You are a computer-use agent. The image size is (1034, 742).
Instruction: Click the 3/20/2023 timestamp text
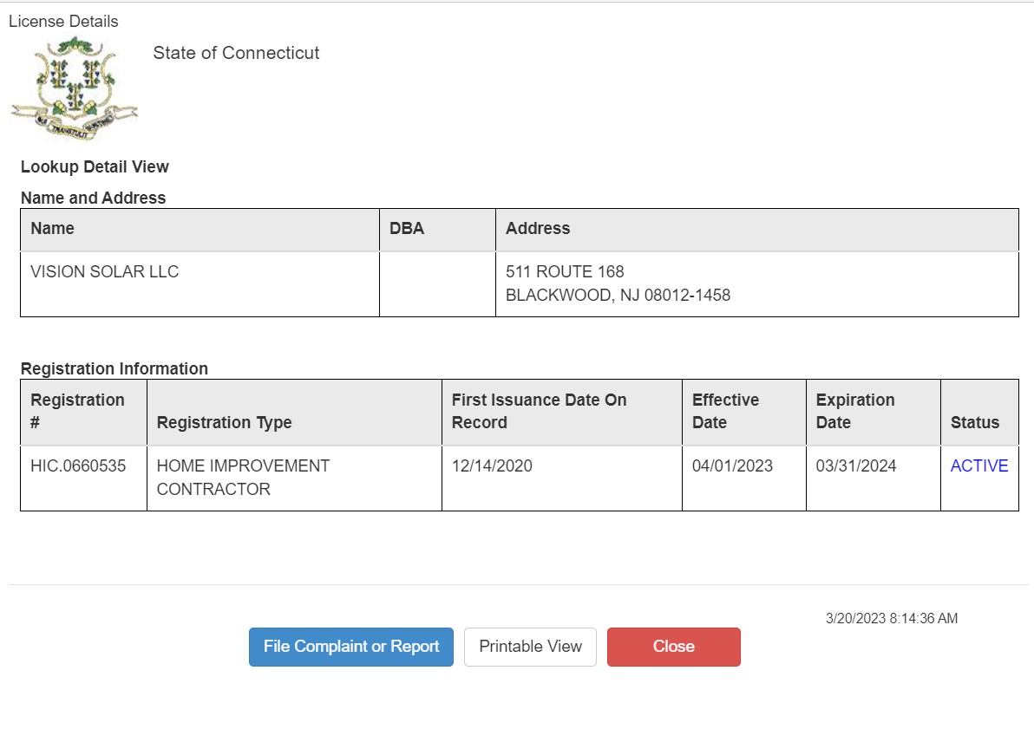pos(892,619)
